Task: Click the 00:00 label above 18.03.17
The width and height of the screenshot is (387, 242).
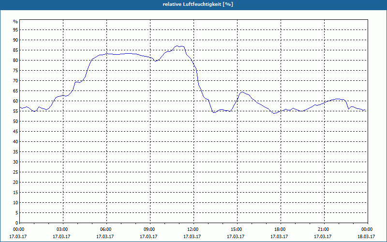Action: point(368,229)
